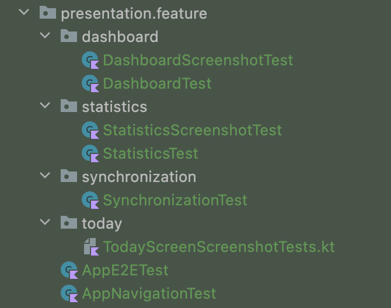Image resolution: width=391 pixels, height=308 pixels.
Task: Click the Kotlin class icon beside DashboardTest
Action: [90, 83]
